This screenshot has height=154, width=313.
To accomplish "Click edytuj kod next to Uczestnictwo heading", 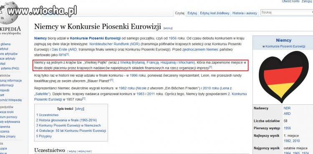I will click(84, 151).
